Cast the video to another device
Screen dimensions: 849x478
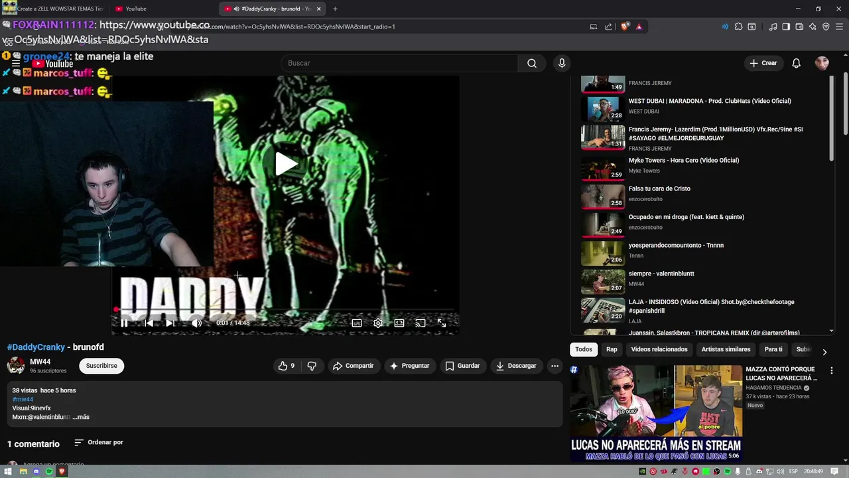(421, 323)
